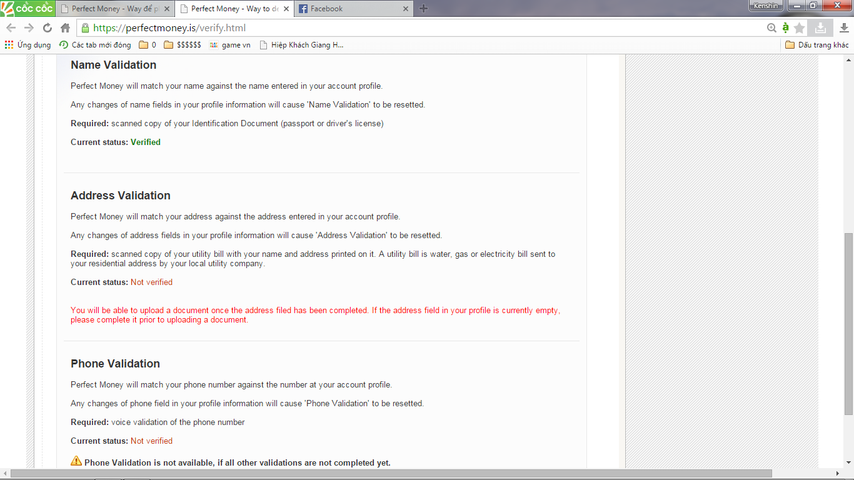Click the vertical scrollbar up arrow
Viewport: 854px width, 480px height.
pyautogui.click(x=848, y=59)
